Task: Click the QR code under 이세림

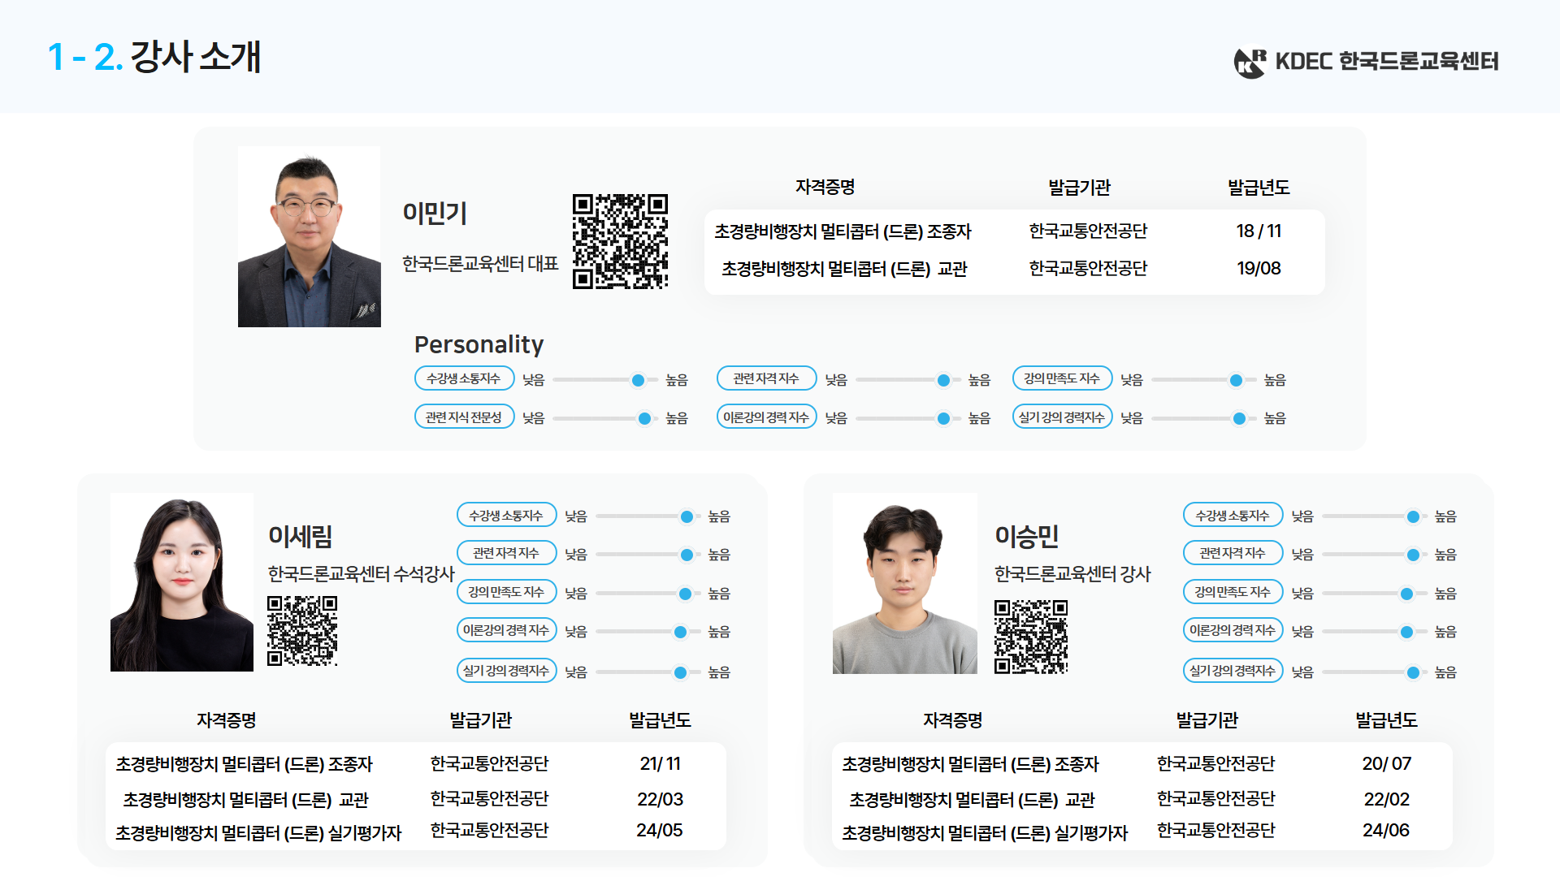Action: click(302, 631)
